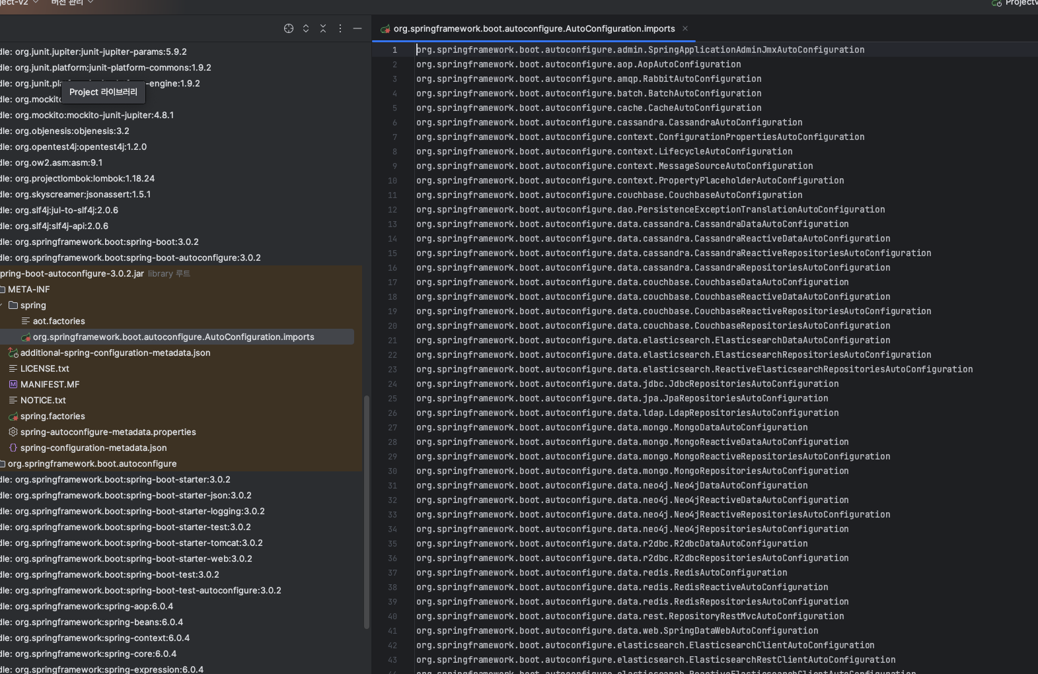Expand all nodes in the project tree

tap(306, 28)
